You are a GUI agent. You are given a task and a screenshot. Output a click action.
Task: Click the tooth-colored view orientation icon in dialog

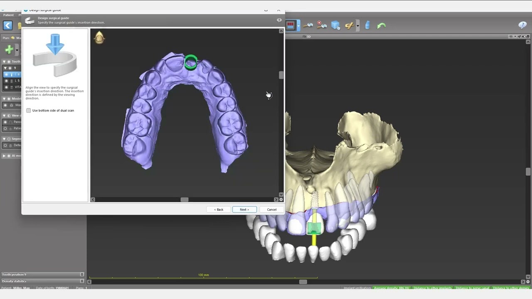pyautogui.click(x=99, y=38)
